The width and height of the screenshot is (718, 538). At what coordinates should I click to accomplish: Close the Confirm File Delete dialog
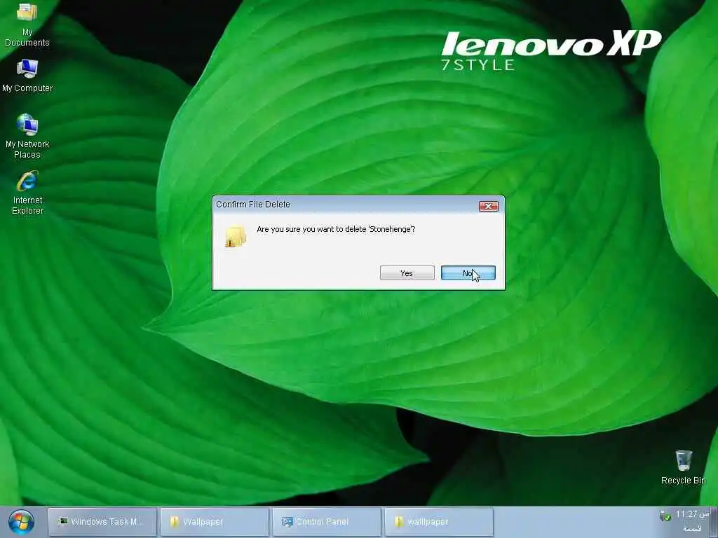[489, 207]
